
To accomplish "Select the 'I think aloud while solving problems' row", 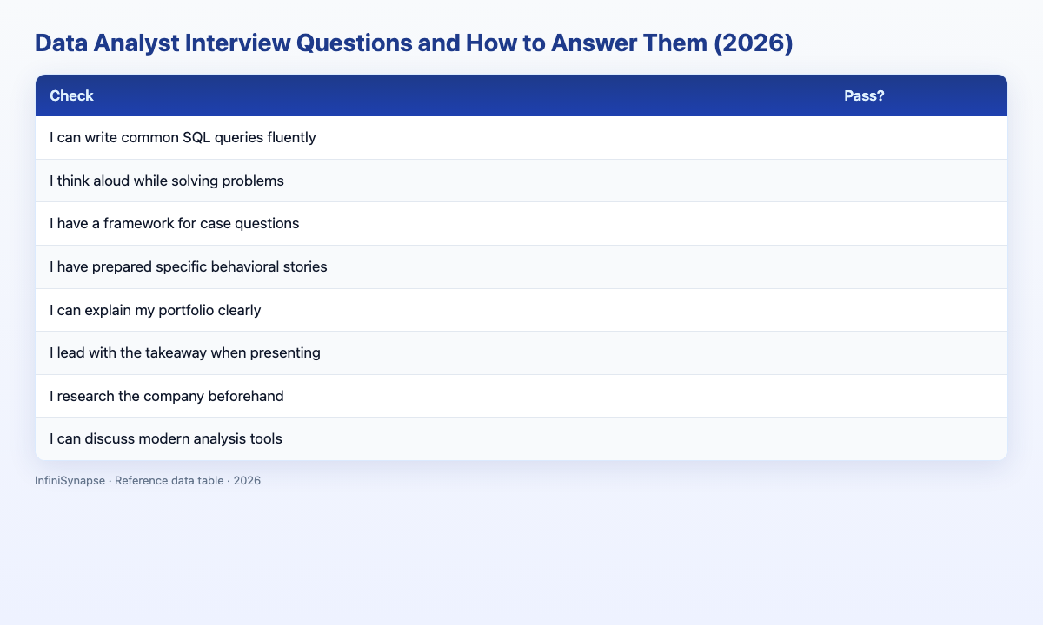I will click(521, 181).
